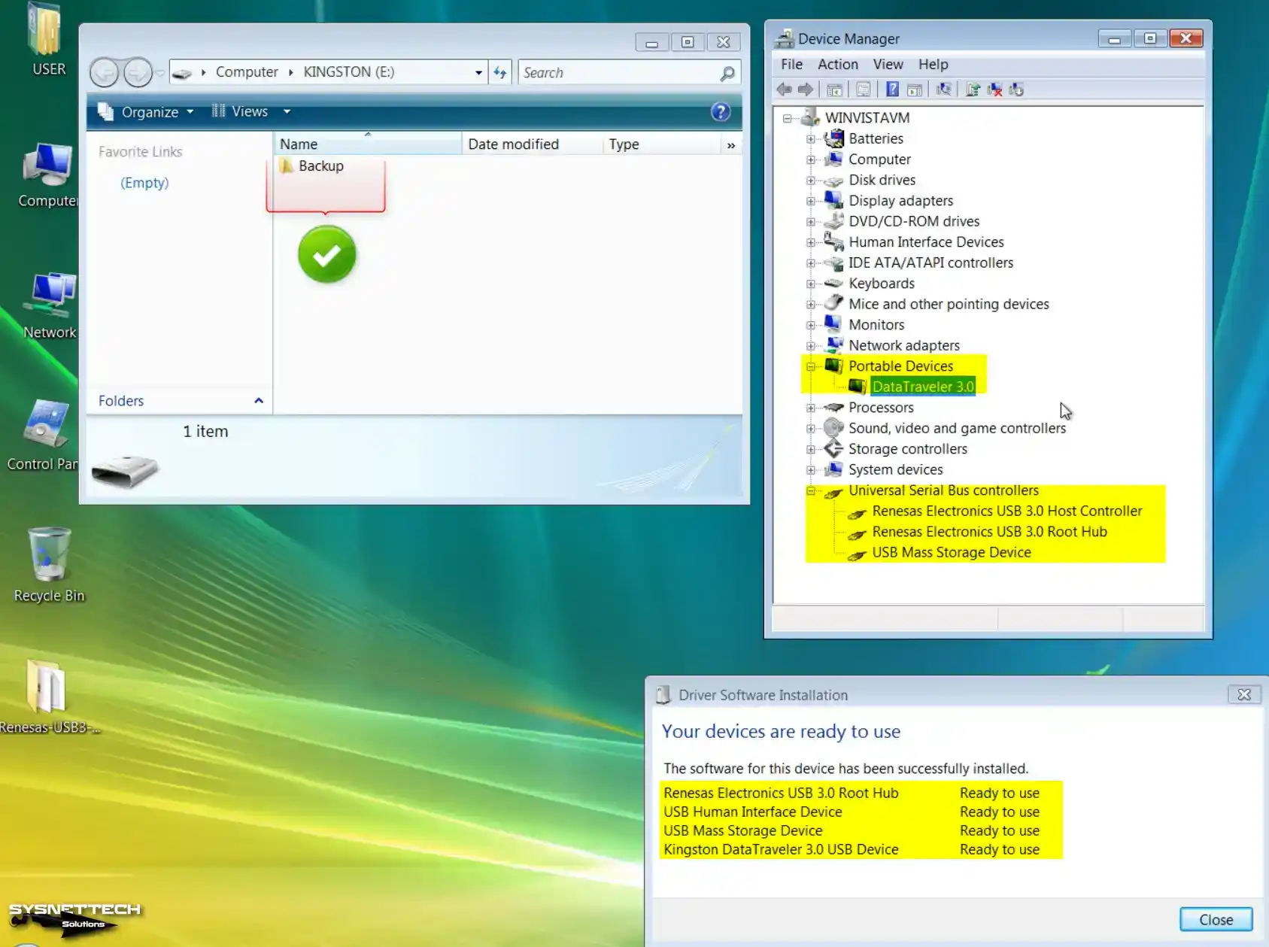
Task: Click Explorer Search input field
Action: [619, 73]
